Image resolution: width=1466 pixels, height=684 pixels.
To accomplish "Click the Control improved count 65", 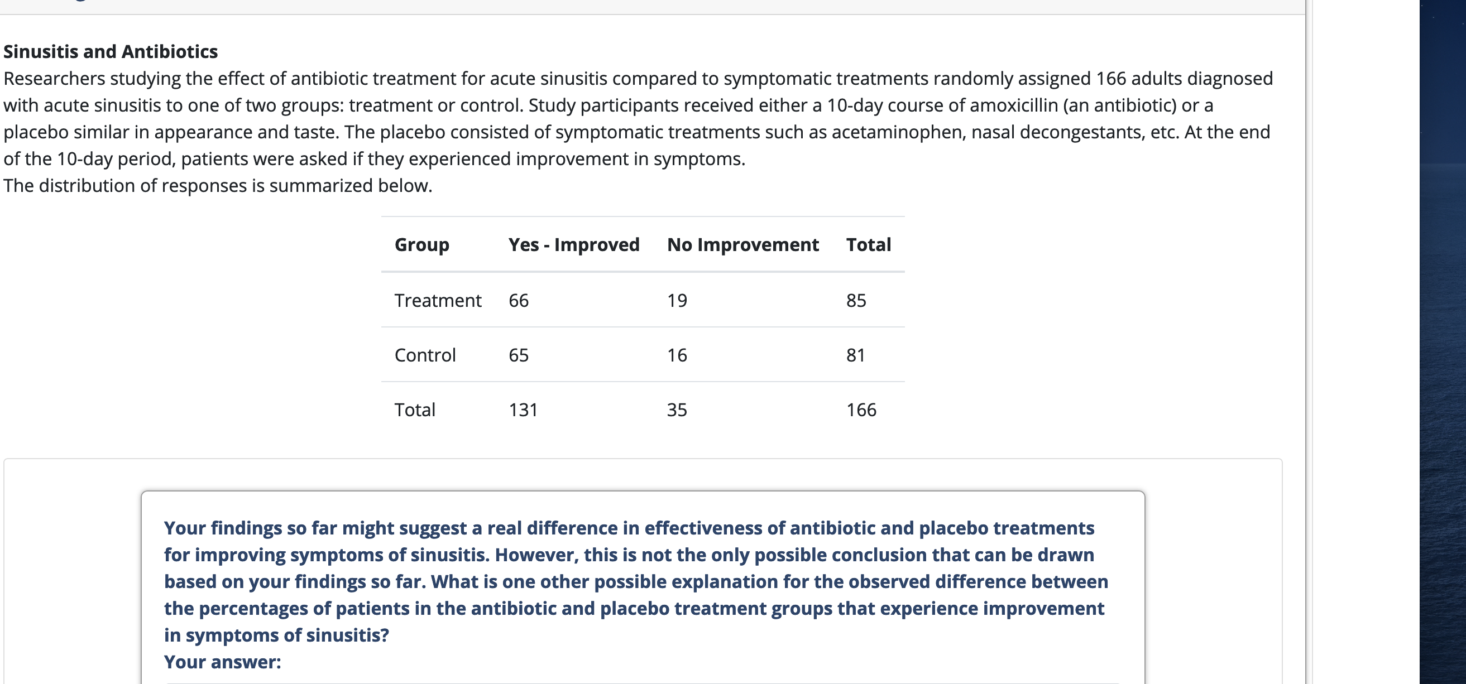I will click(519, 355).
